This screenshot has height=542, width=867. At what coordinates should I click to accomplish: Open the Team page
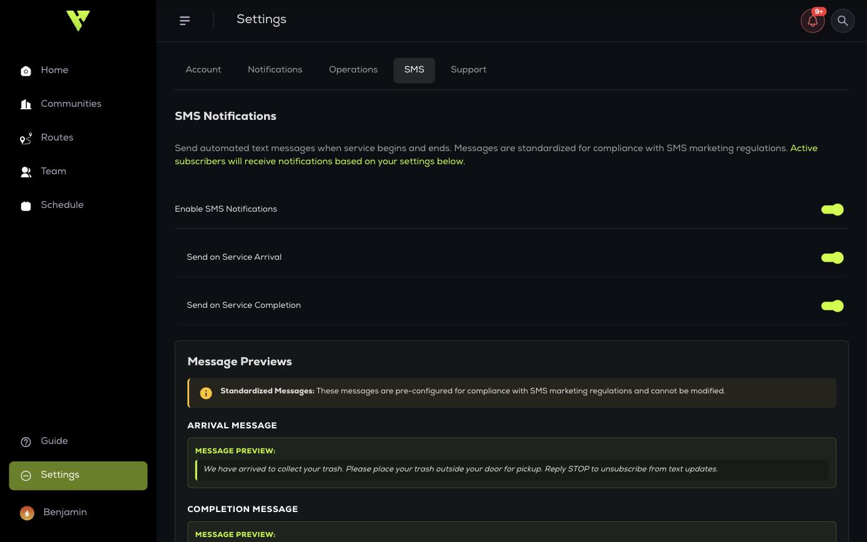[x=78, y=172]
